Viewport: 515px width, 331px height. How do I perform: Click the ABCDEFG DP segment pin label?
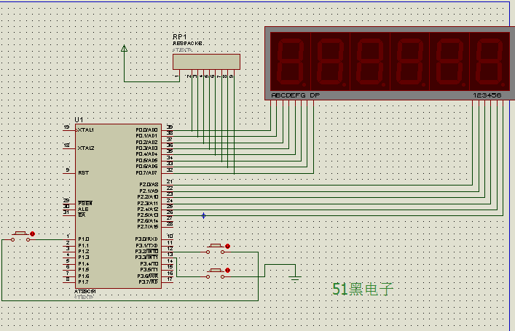296,95
